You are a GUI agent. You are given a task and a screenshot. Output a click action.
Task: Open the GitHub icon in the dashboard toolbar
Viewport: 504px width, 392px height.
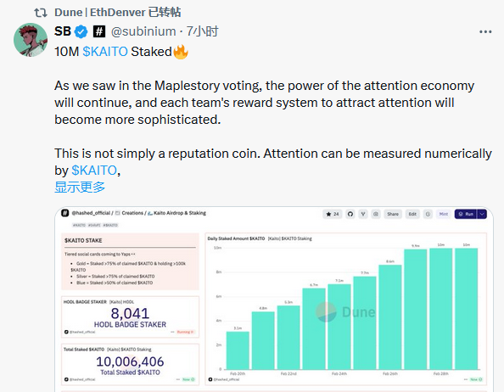(350, 214)
